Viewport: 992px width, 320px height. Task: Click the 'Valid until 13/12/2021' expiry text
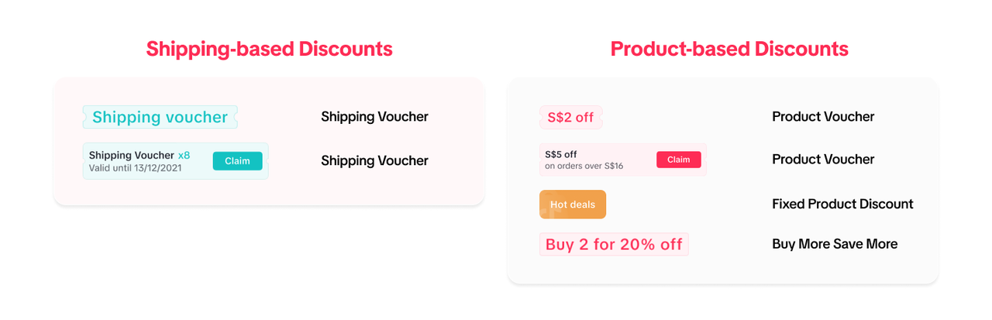point(136,168)
